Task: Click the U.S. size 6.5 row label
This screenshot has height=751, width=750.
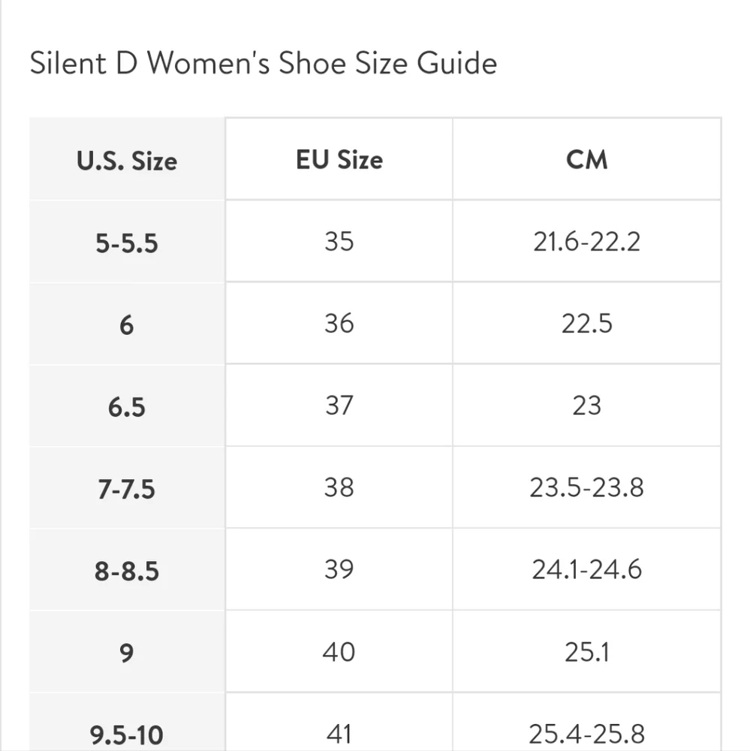Action: [127, 406]
